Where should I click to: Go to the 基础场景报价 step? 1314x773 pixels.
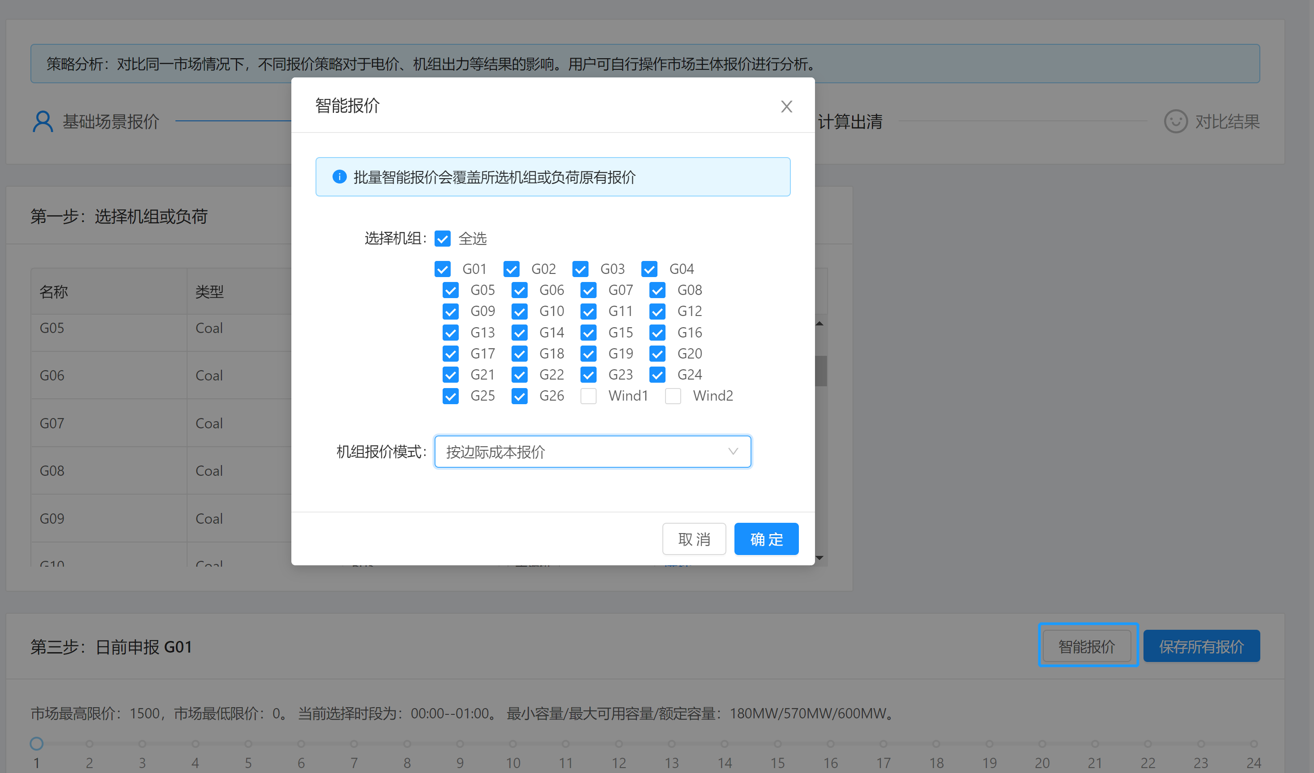tap(96, 122)
